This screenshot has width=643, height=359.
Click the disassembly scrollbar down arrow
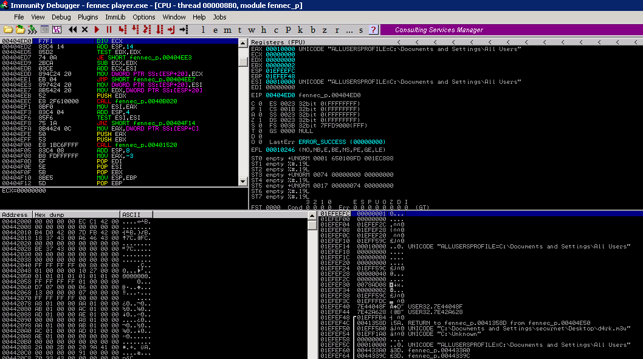[x=242, y=181]
